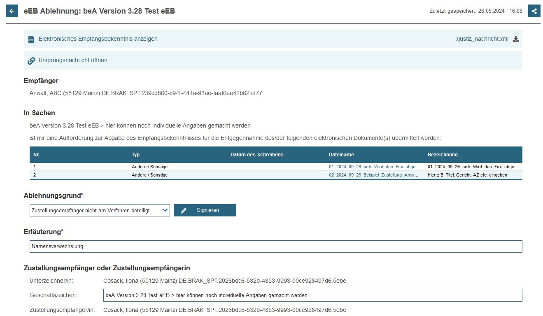This screenshot has width=543, height=316.
Task: Click the page title 'eEB Ablehnung: beA Version 3.28 Test eEB'
Action: tap(100, 11)
